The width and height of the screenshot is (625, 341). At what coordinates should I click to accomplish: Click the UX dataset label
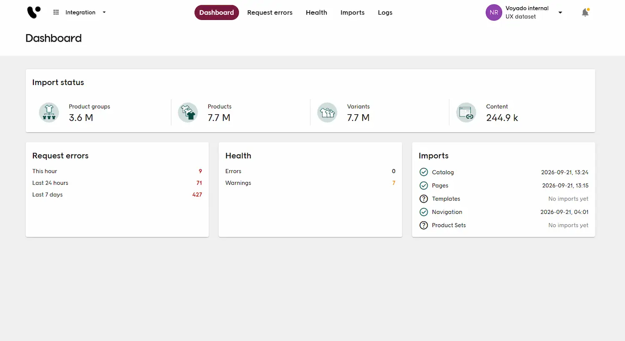click(x=521, y=17)
